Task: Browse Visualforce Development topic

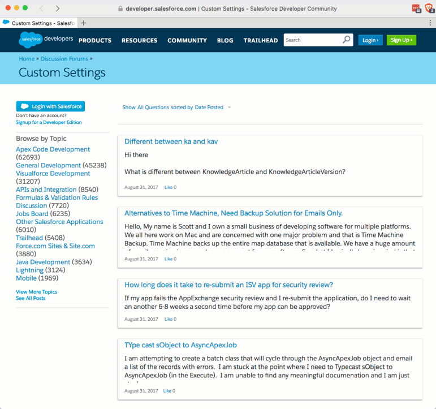Action: (53, 173)
